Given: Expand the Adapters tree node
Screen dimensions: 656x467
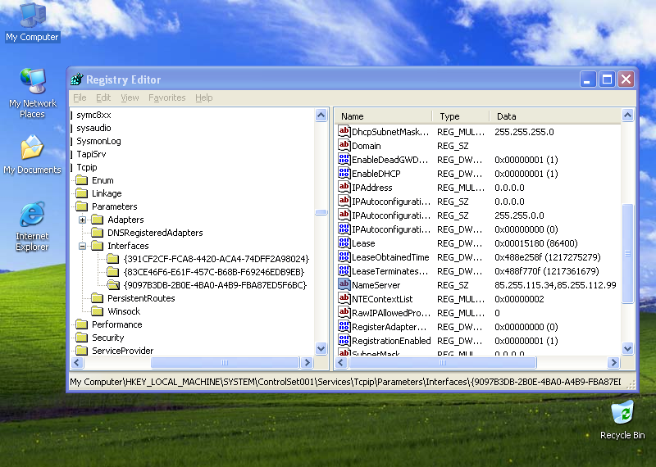Looking at the screenshot, I should (x=83, y=220).
